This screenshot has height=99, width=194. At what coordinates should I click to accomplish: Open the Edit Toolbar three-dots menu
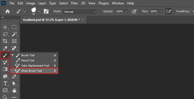click(x=14, y=97)
